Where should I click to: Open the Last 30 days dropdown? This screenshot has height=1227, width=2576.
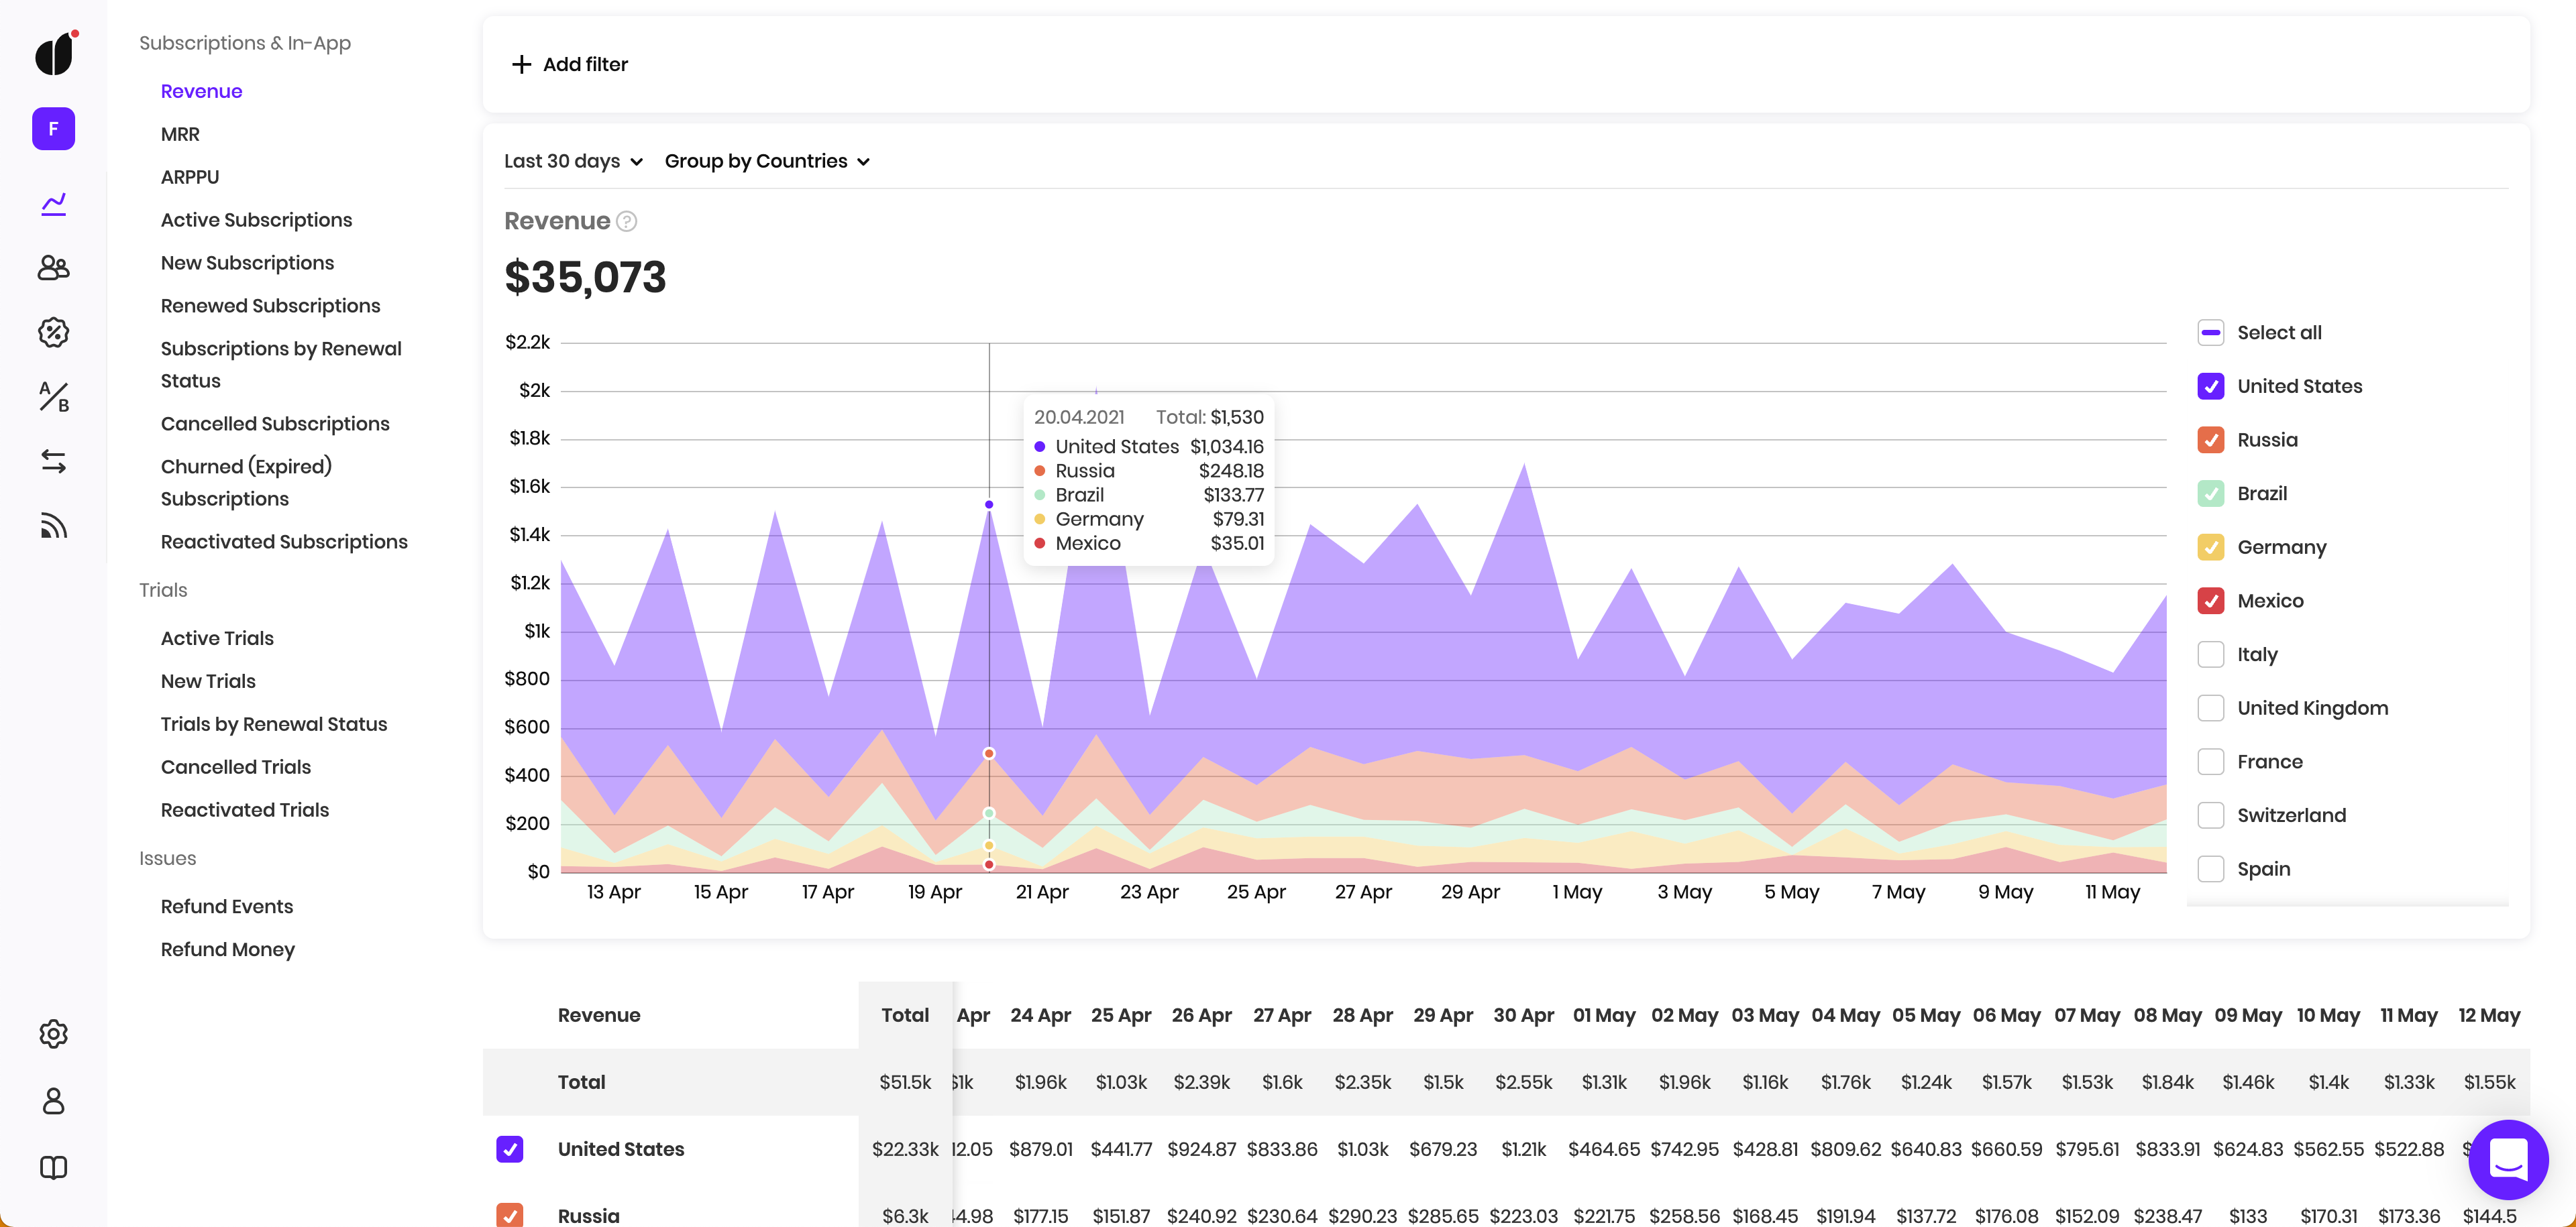click(x=573, y=161)
